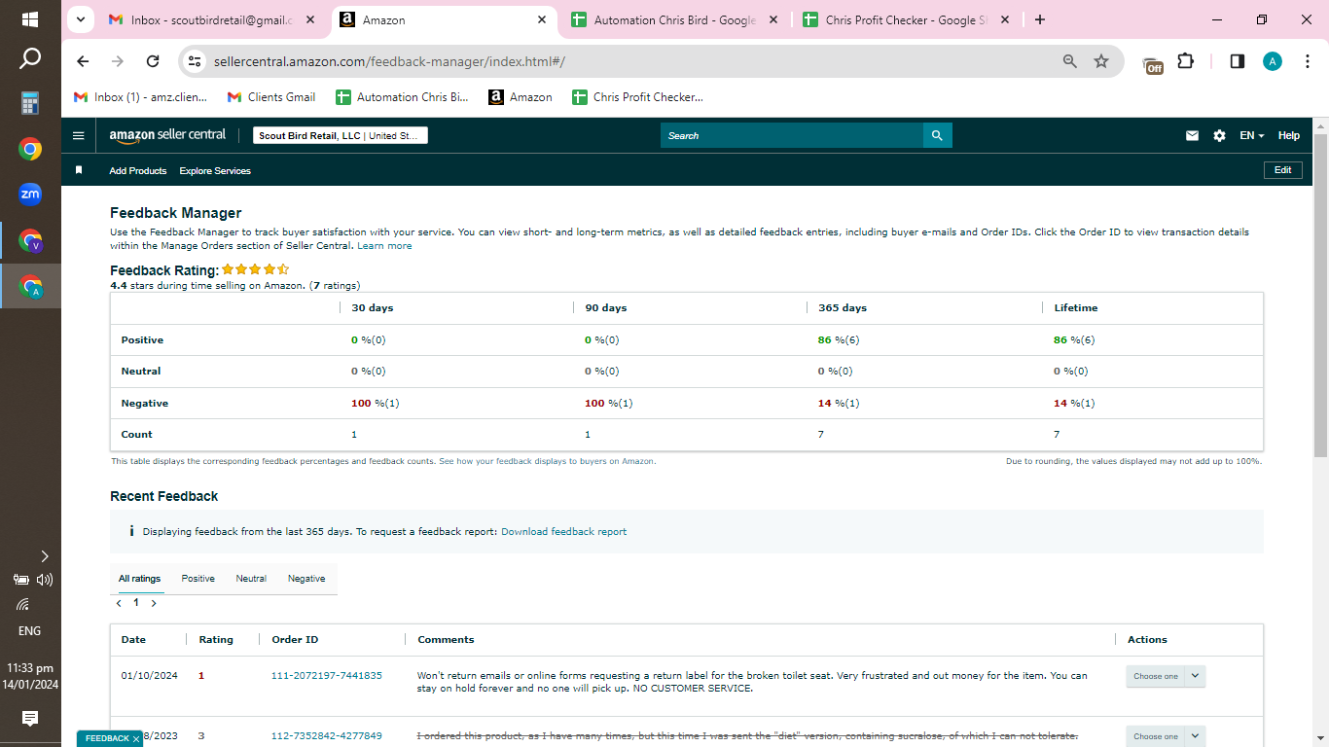Click the Amazon Seller Central logo
Image resolution: width=1329 pixels, height=747 pixels.
pyautogui.click(x=167, y=136)
